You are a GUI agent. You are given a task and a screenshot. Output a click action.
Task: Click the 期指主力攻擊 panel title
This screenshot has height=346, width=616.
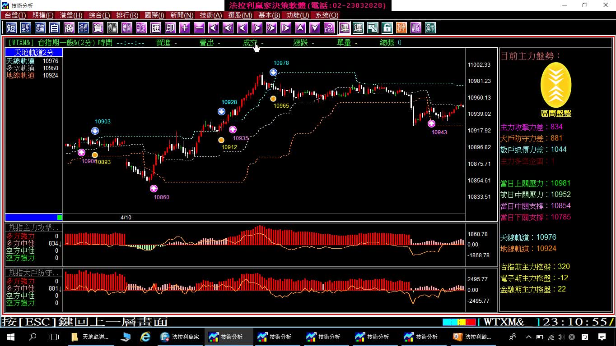point(34,228)
